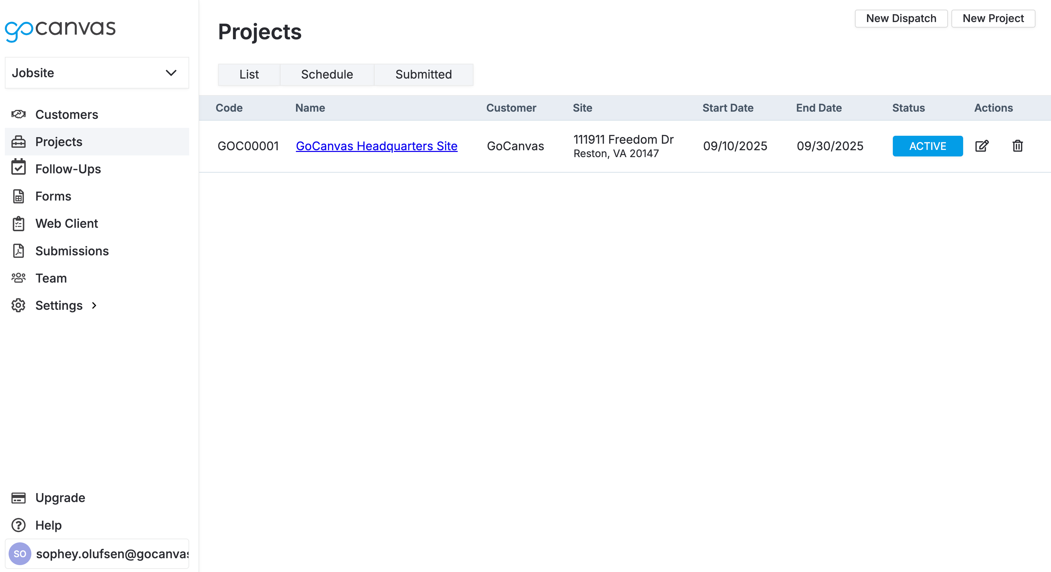The image size is (1051, 572).
Task: Click the End Date column header
Action: pos(819,108)
